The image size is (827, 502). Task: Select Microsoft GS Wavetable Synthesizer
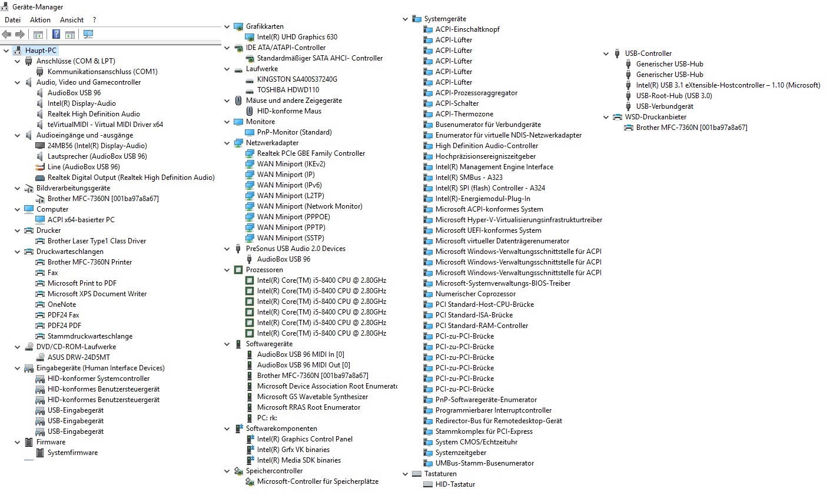tap(313, 397)
